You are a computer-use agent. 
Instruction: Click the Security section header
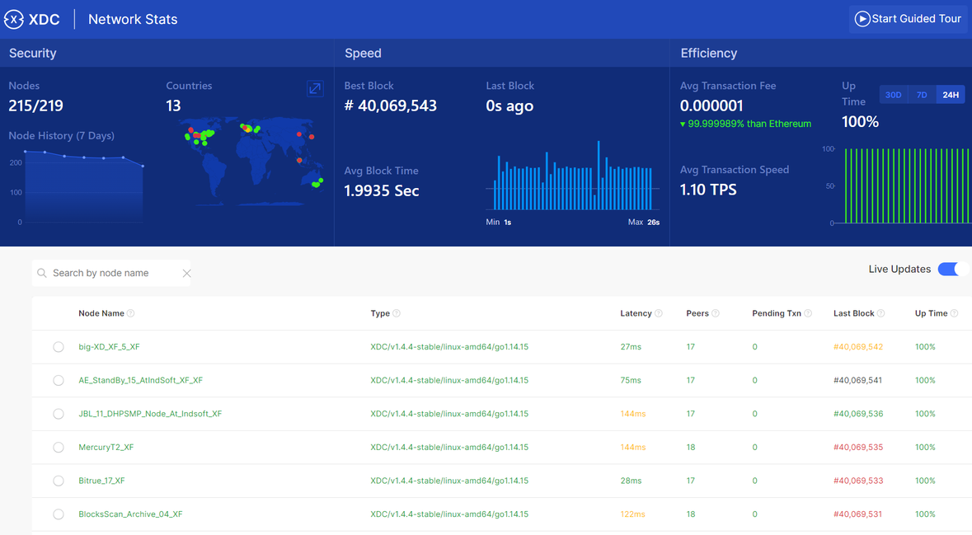(32, 54)
